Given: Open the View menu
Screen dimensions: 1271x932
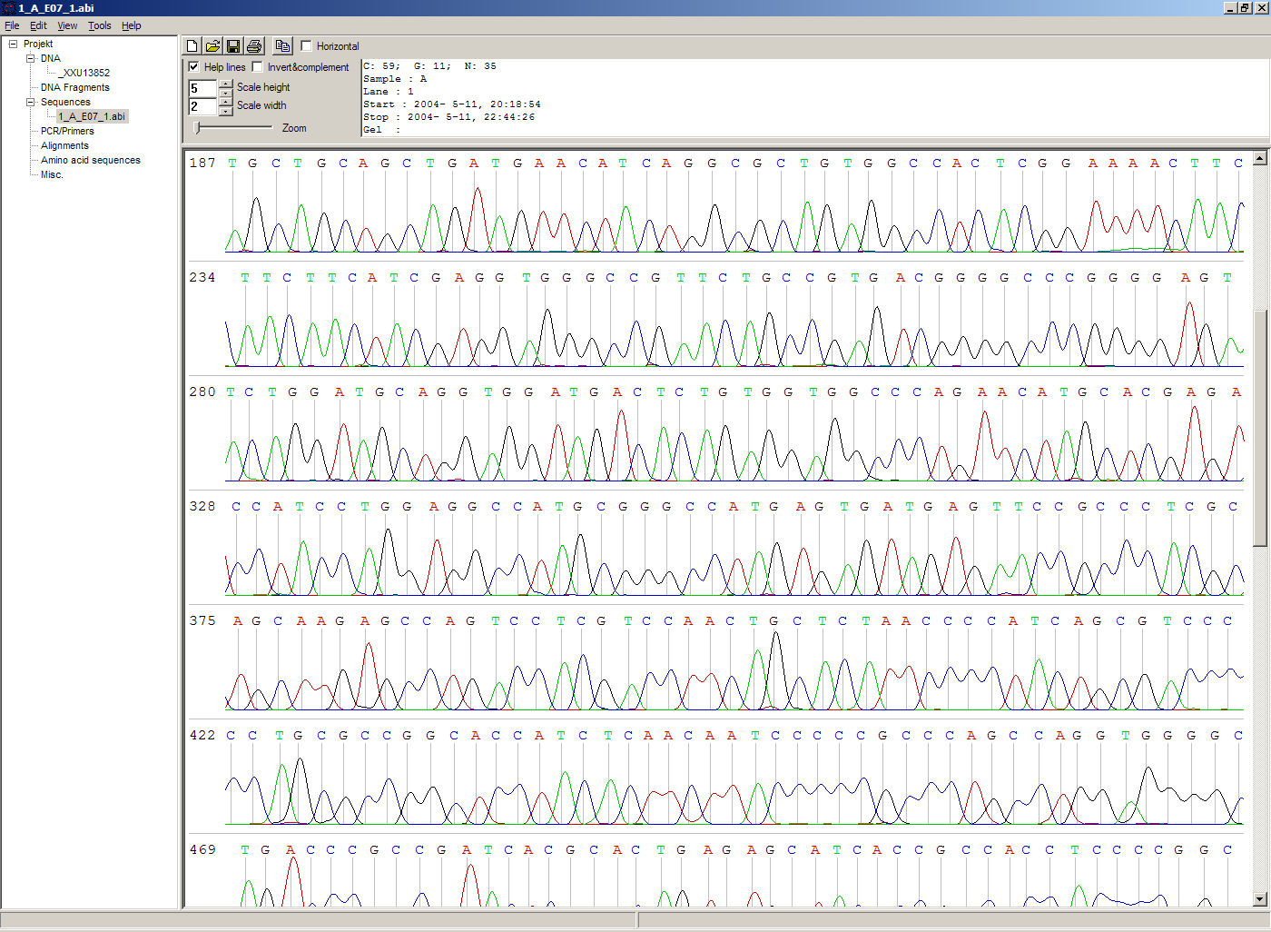Looking at the screenshot, I should click(x=67, y=25).
